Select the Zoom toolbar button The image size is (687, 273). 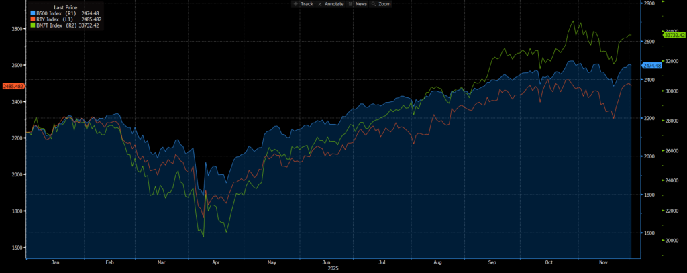384,4
